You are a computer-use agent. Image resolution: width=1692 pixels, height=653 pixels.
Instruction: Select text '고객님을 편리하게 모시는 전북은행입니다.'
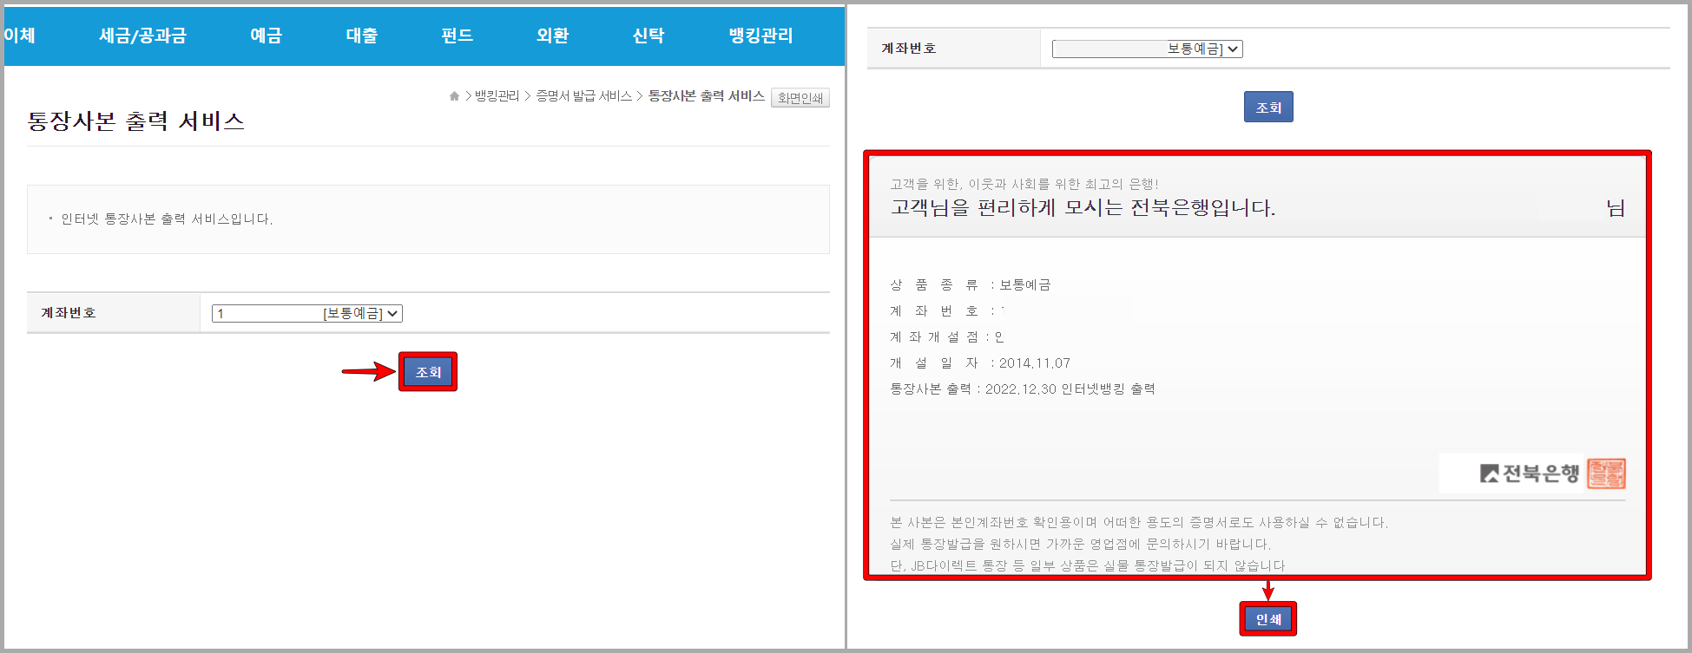[x=1083, y=208]
